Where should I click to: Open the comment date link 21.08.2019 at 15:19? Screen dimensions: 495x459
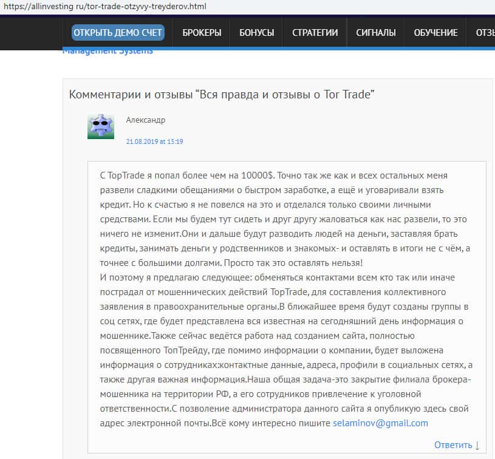click(154, 141)
